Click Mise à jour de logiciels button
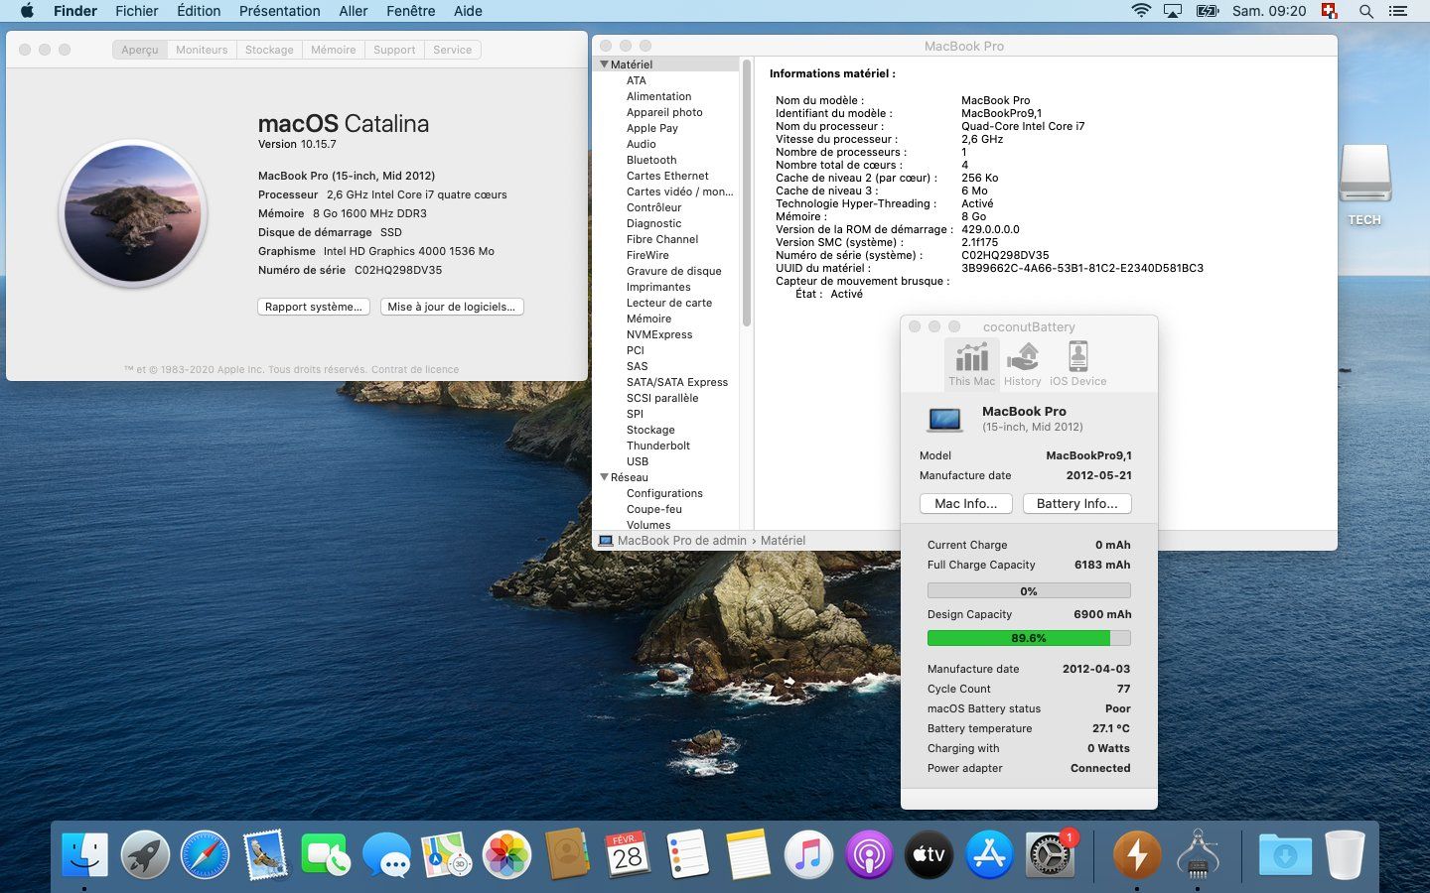This screenshot has width=1430, height=893. [x=452, y=307]
